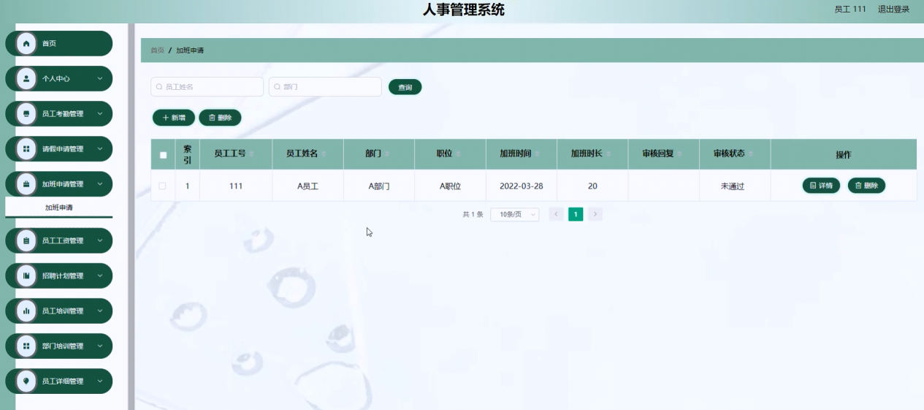Click the 111 employee number cell
924x410 pixels.
(236, 186)
